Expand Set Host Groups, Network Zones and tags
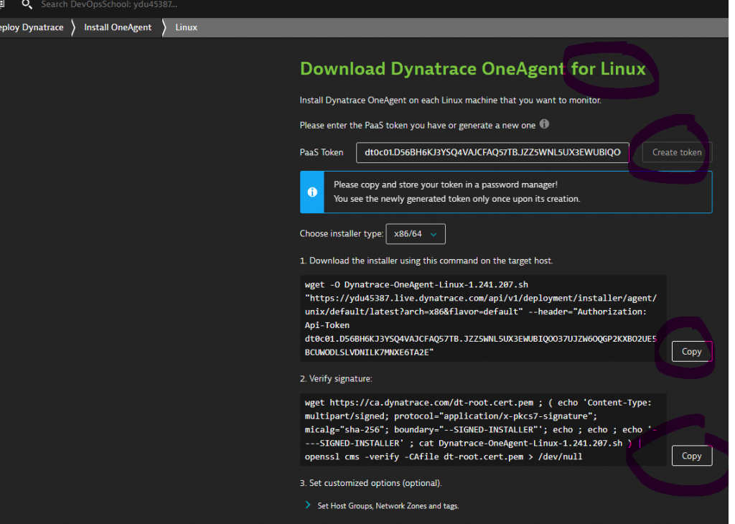 [x=388, y=506]
